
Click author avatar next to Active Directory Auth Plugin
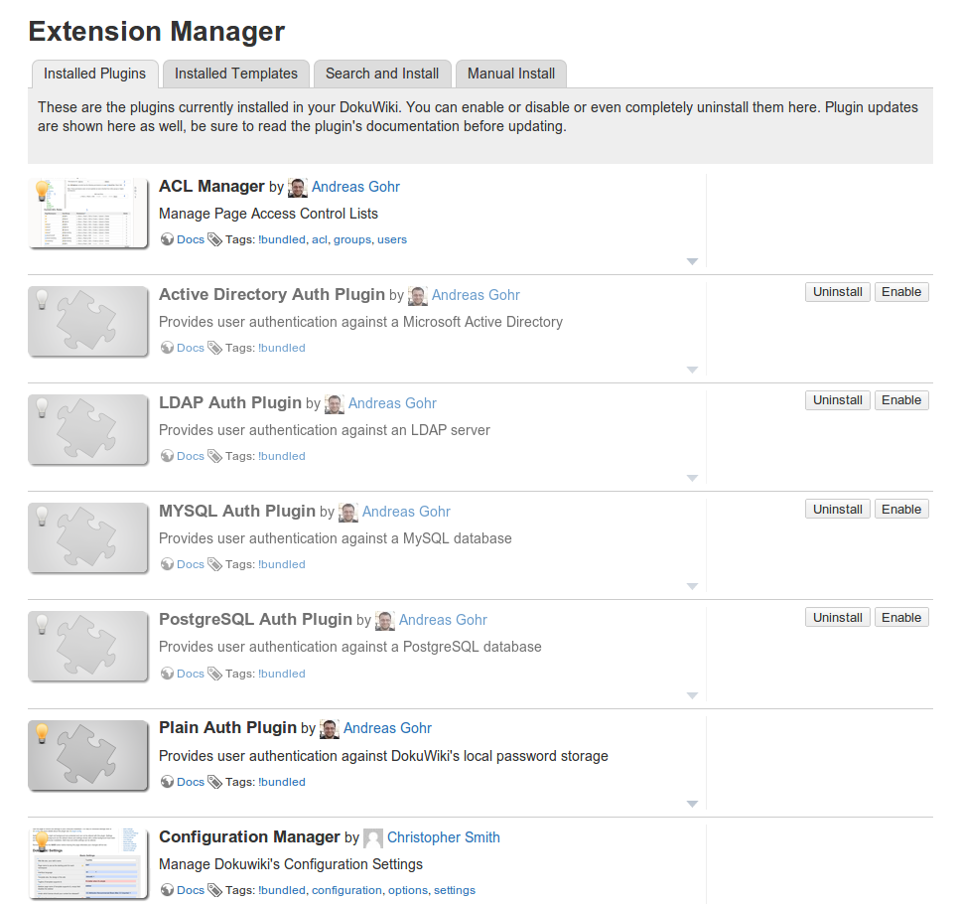coord(418,296)
